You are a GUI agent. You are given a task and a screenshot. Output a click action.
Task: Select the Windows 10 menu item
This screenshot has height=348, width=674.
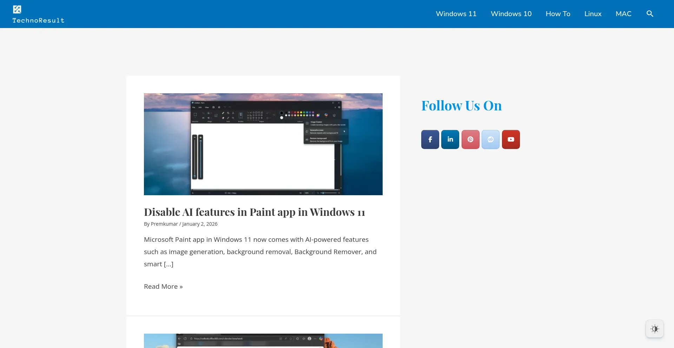pos(511,14)
